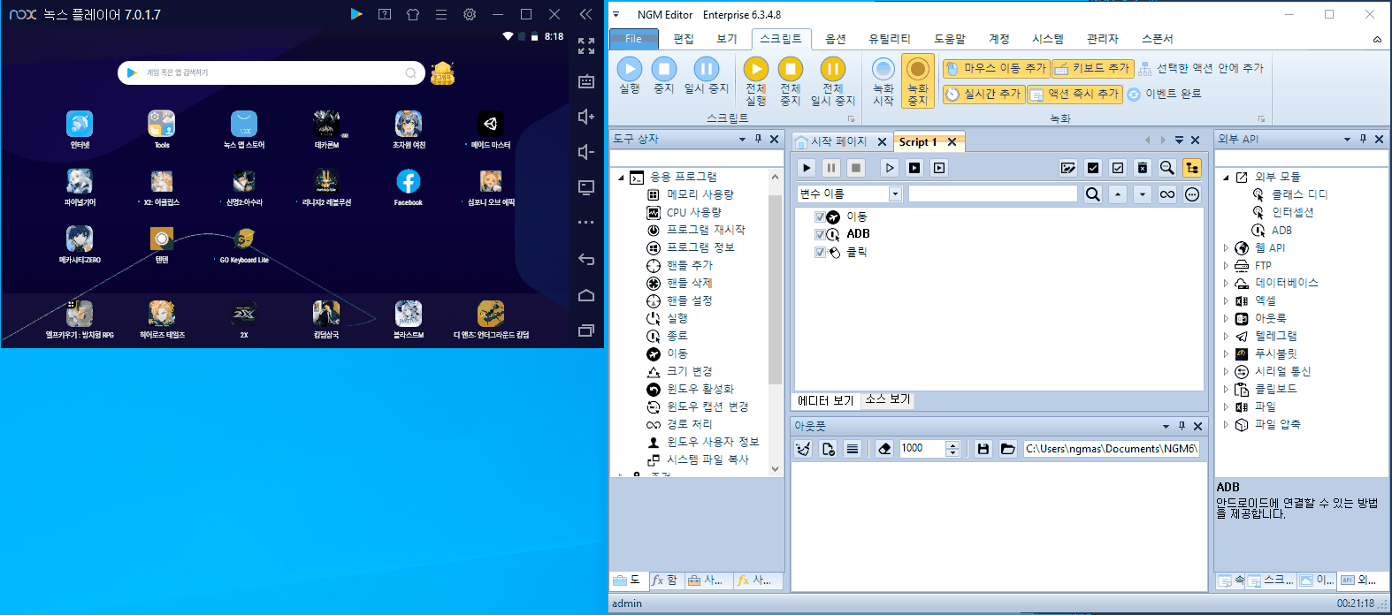This screenshot has height=615, width=1392.
Task: Increase the 1000 value with the spinner up arrow
Action: [x=952, y=444]
